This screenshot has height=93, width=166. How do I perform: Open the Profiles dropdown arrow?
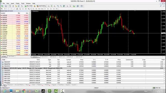(7, 6)
